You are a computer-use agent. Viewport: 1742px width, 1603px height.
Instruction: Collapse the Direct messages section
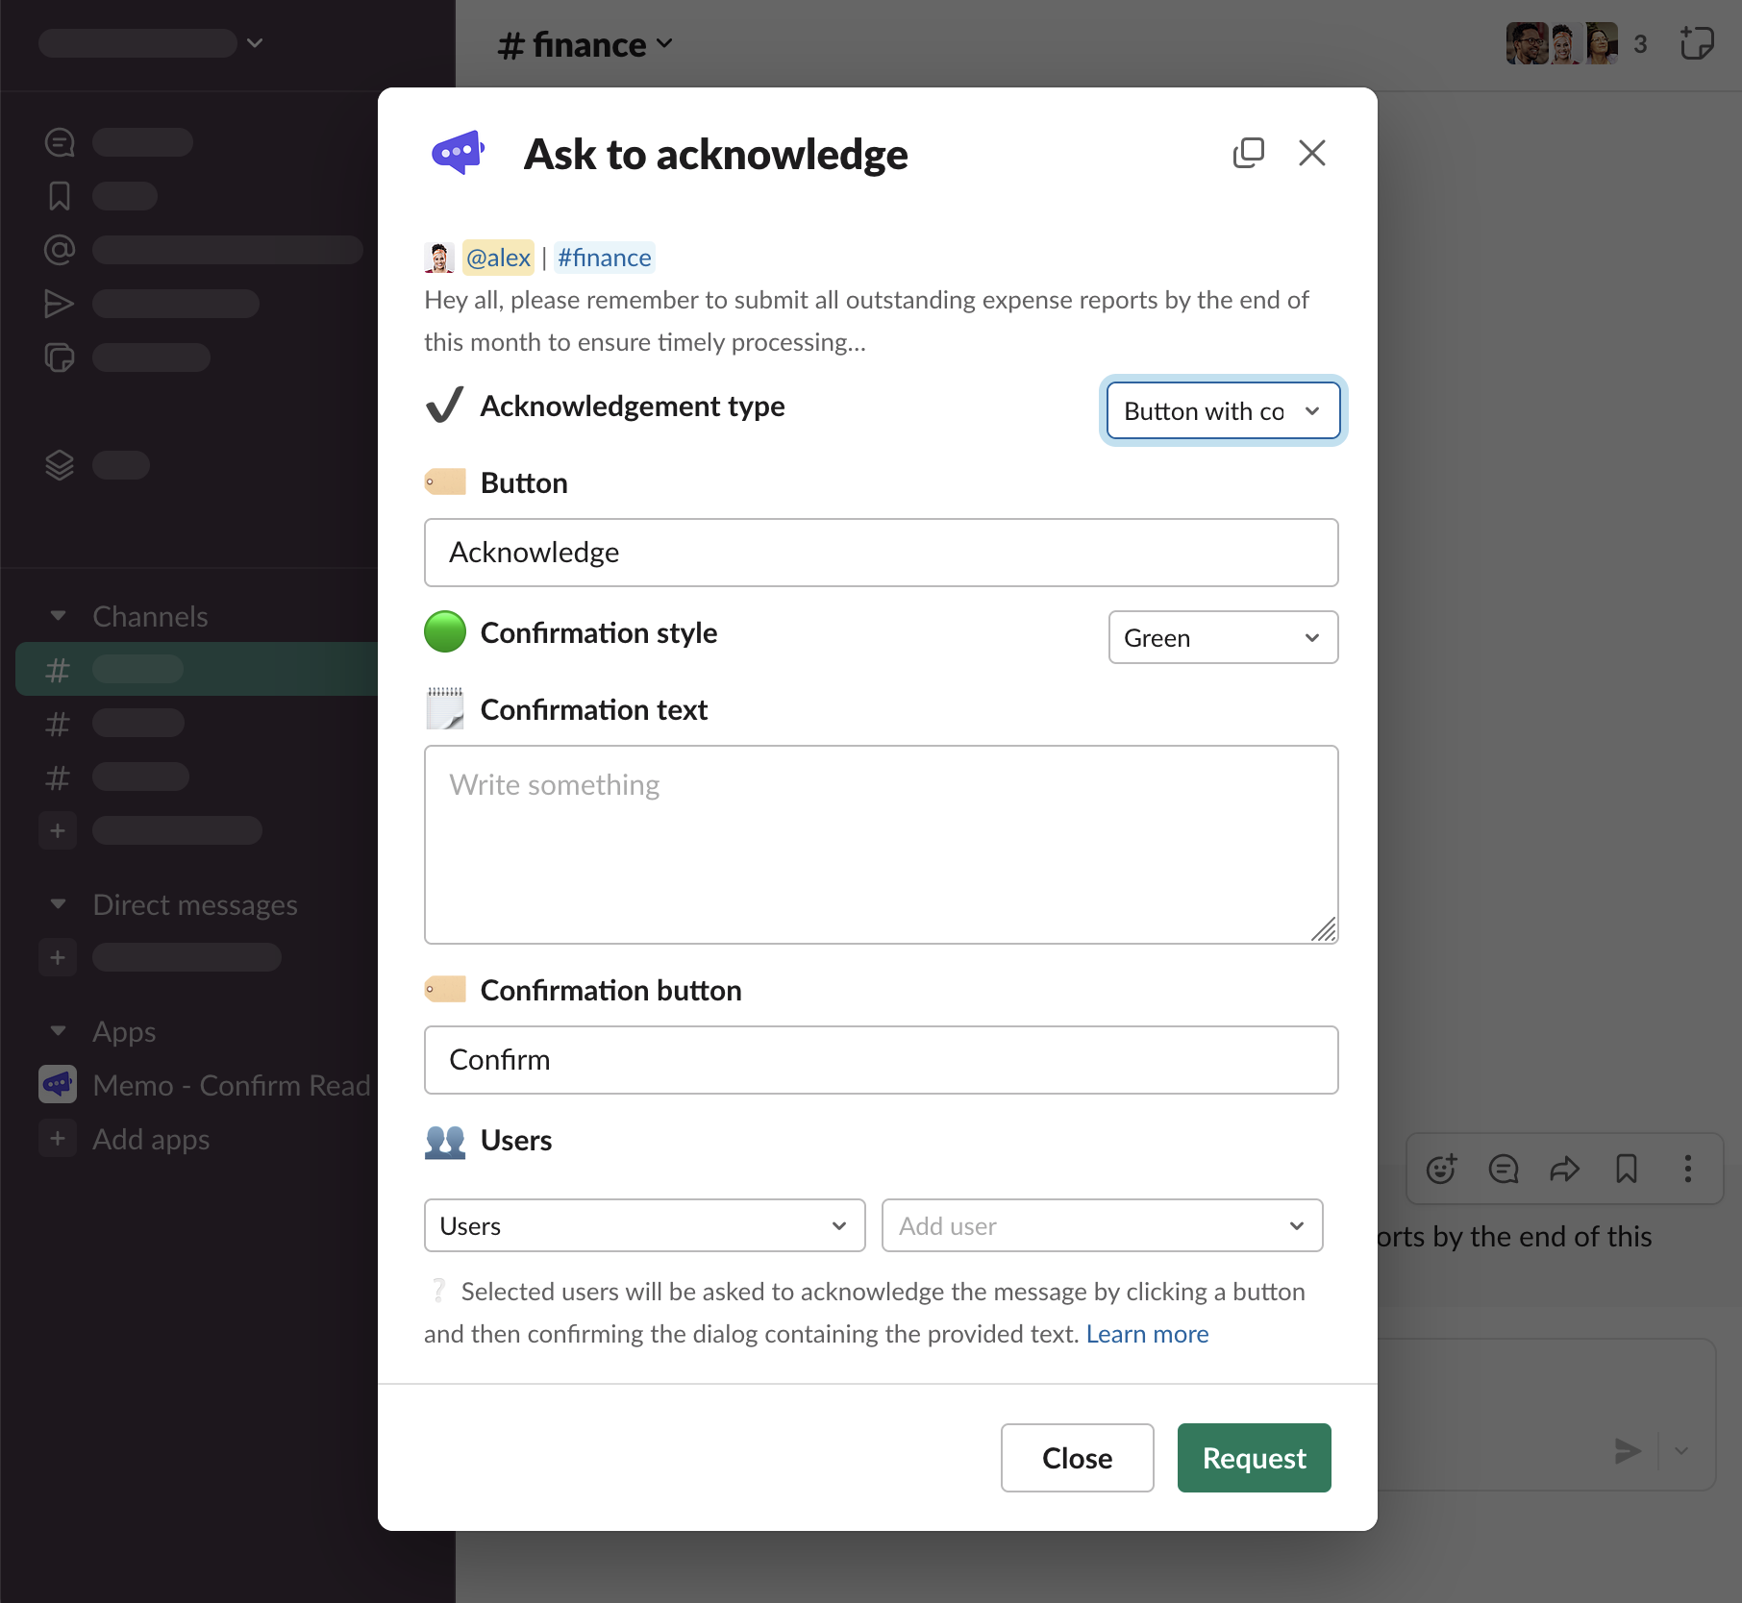pos(59,904)
